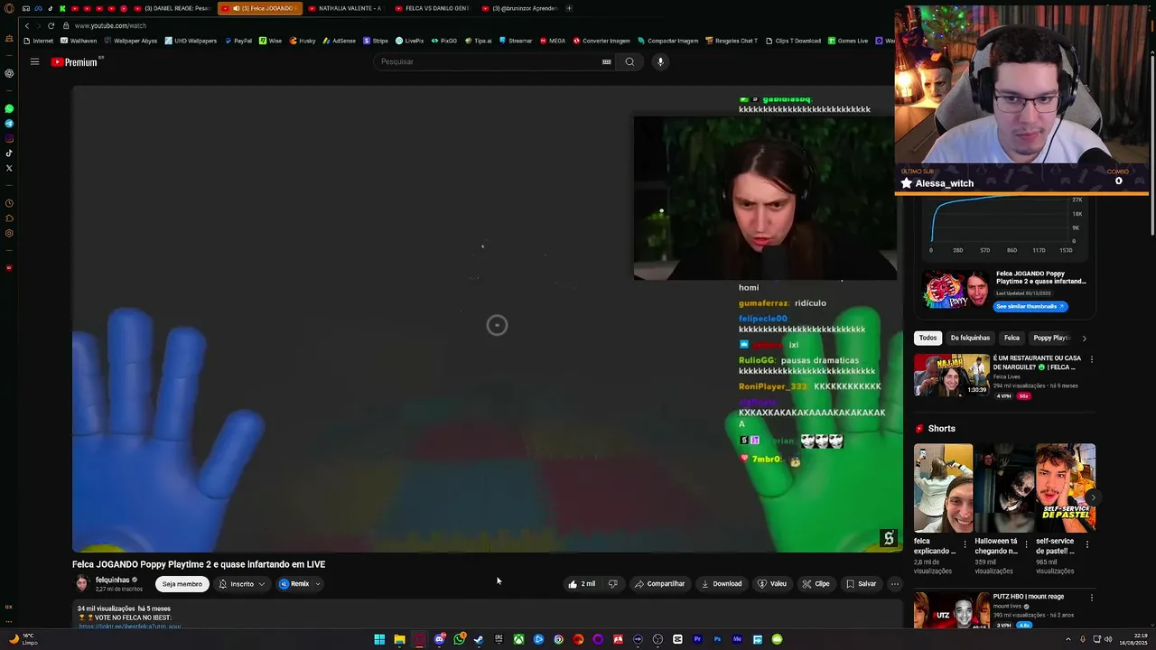Open the Wallhaven bookmark
This screenshot has height=650, width=1156.
(79, 41)
